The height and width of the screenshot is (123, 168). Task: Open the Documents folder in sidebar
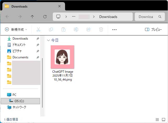click(20, 57)
